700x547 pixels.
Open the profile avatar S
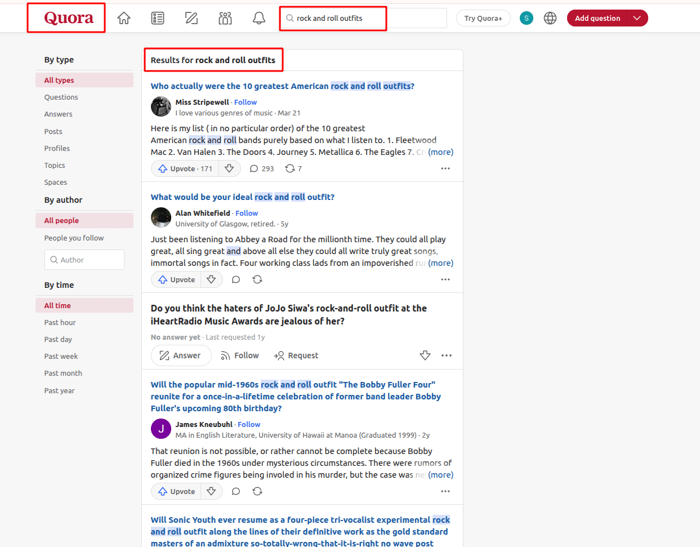(527, 18)
